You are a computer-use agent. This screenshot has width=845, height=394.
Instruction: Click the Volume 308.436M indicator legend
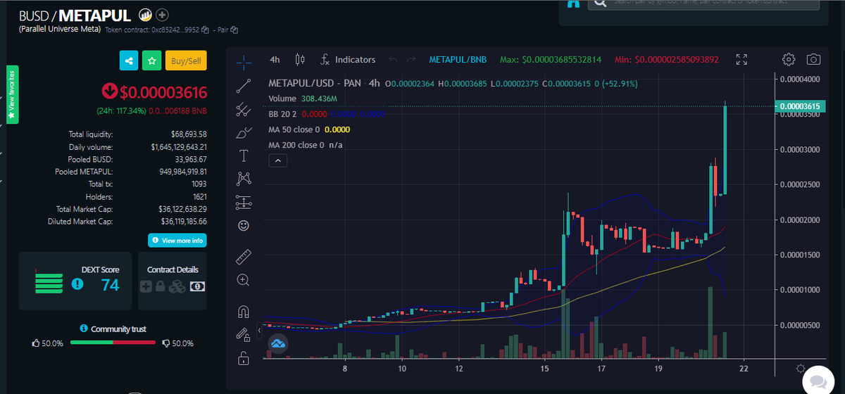[x=303, y=99]
